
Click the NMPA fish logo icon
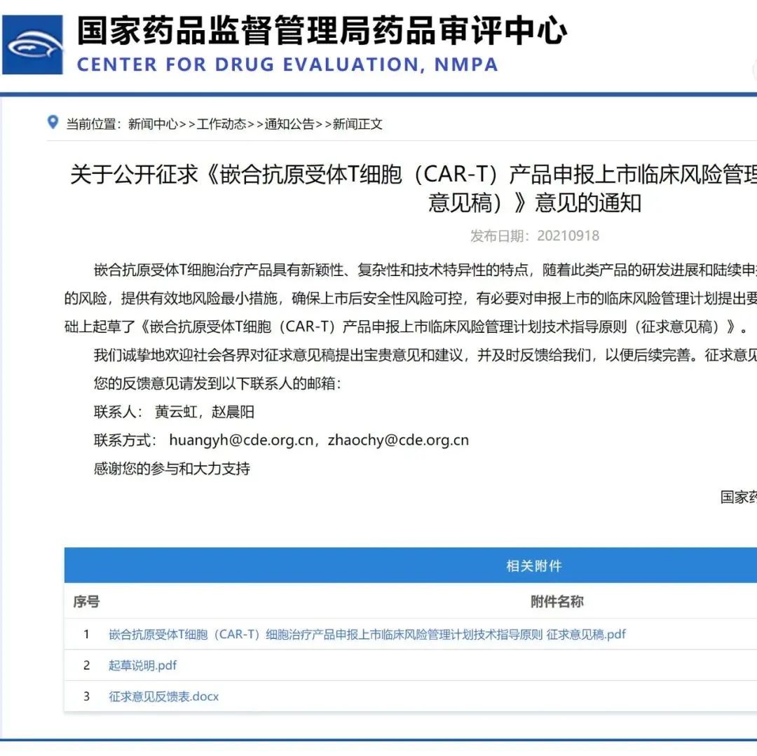click(32, 45)
